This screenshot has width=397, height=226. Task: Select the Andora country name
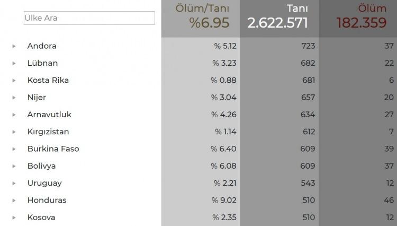pos(42,46)
